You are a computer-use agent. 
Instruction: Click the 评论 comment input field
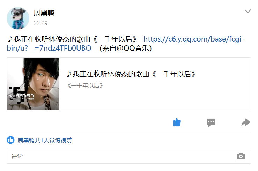tap(129, 156)
